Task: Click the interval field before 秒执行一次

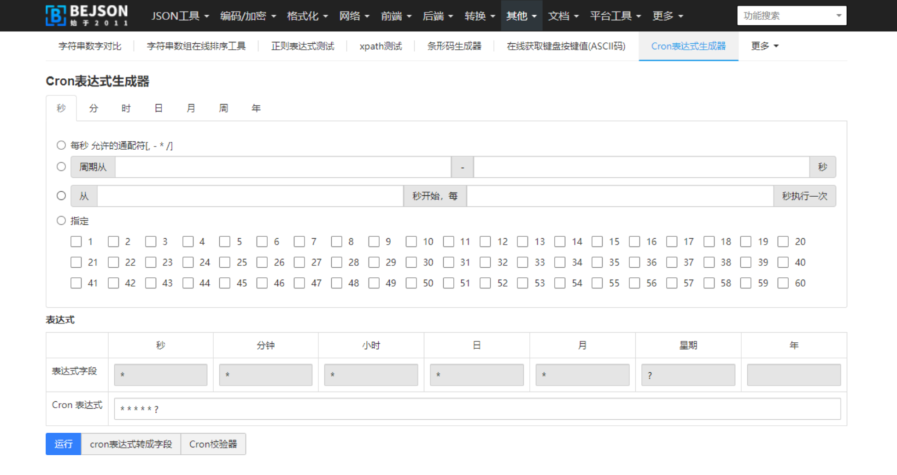Action: pos(620,196)
